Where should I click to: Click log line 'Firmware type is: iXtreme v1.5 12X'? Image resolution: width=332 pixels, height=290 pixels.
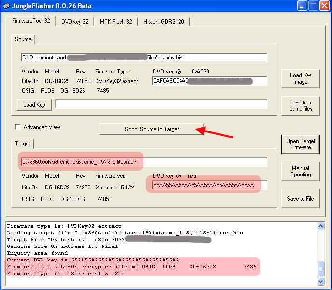coord(64,274)
